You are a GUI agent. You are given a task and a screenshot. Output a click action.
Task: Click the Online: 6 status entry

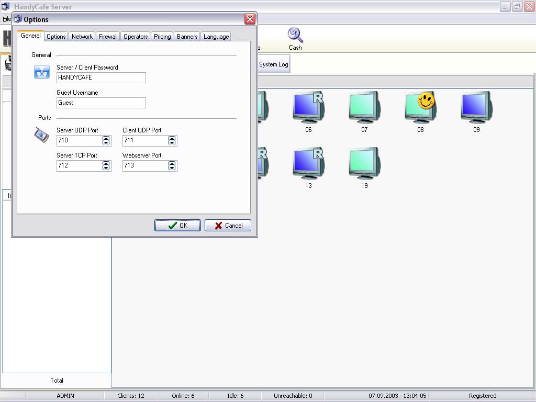[x=183, y=396]
